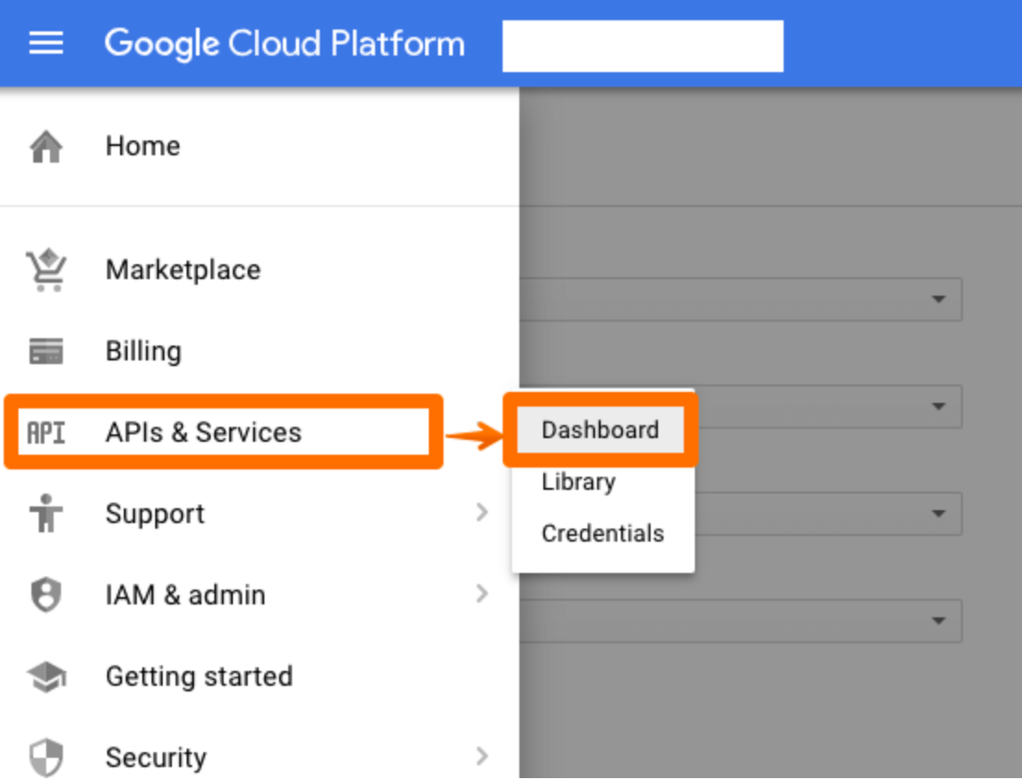Image resolution: width=1022 pixels, height=780 pixels.
Task: Click the IAM & admin shield icon
Action: point(46,594)
